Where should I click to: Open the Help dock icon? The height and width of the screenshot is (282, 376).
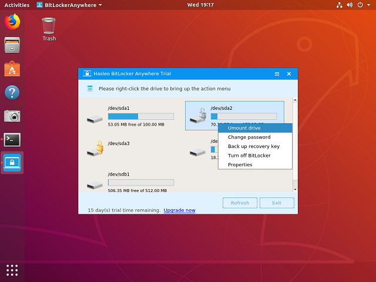(x=12, y=92)
